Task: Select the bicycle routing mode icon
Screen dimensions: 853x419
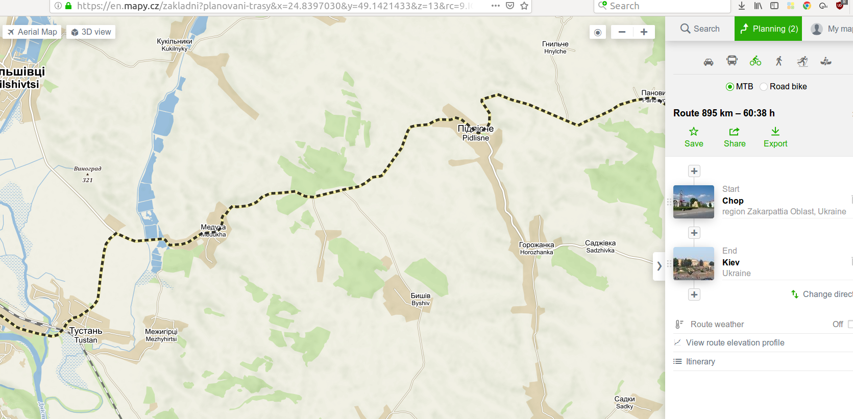Action: click(x=755, y=61)
